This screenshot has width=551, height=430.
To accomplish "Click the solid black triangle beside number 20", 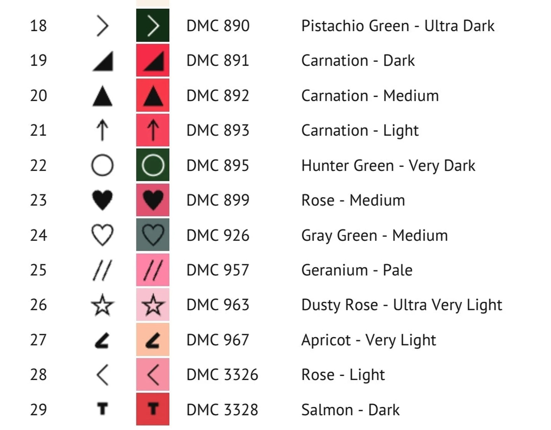I will (x=102, y=96).
